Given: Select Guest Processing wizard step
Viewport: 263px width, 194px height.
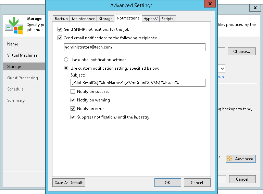Looking at the screenshot, I should [x=23, y=78].
